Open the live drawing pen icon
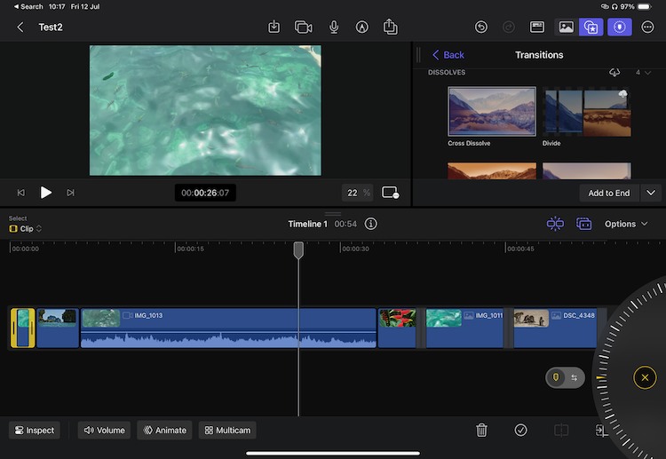 (x=362, y=28)
